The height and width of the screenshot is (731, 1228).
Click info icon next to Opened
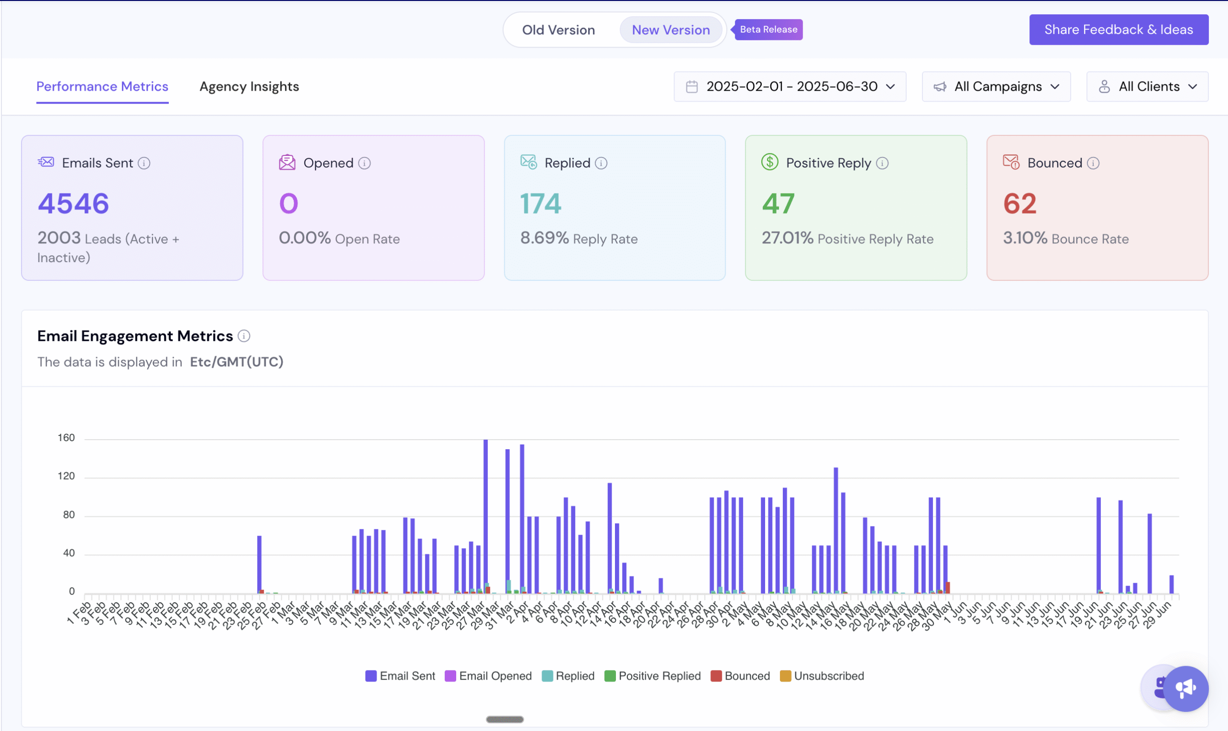(364, 163)
